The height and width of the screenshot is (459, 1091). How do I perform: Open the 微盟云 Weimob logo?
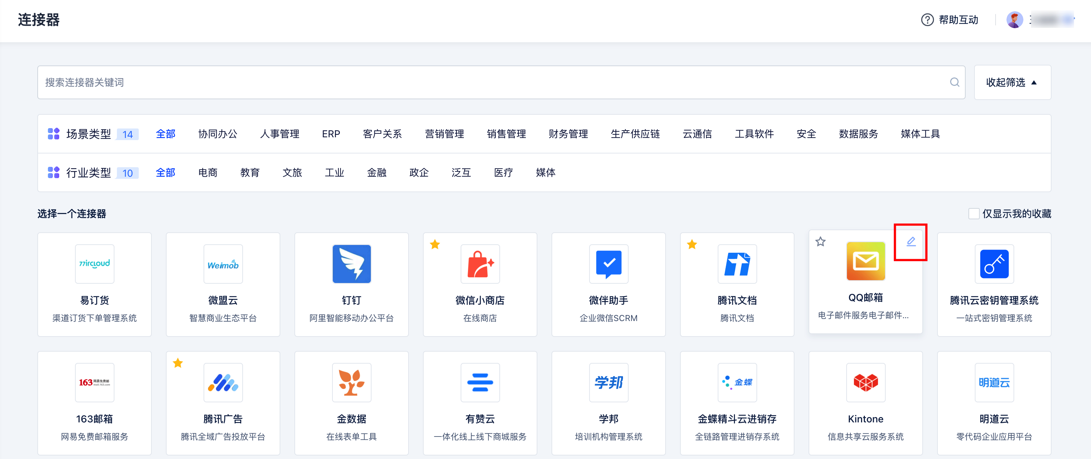coord(223,264)
